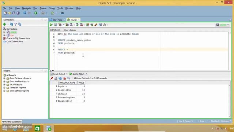Click the Autotrace icon in worksheet toolbar
Screen dimensions: 234x132
[x=67, y=25]
